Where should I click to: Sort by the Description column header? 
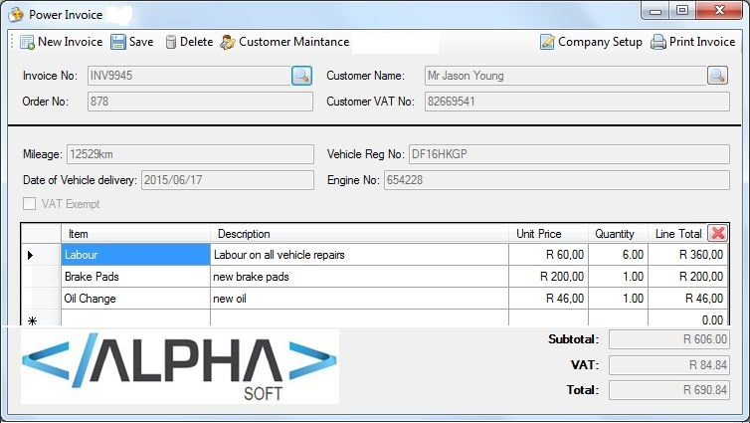point(358,234)
